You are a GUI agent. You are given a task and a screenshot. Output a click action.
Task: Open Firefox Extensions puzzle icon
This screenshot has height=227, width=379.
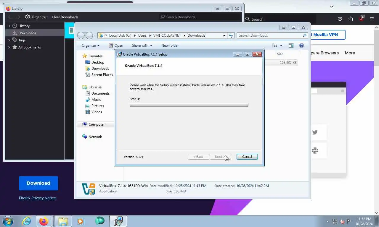point(351,19)
